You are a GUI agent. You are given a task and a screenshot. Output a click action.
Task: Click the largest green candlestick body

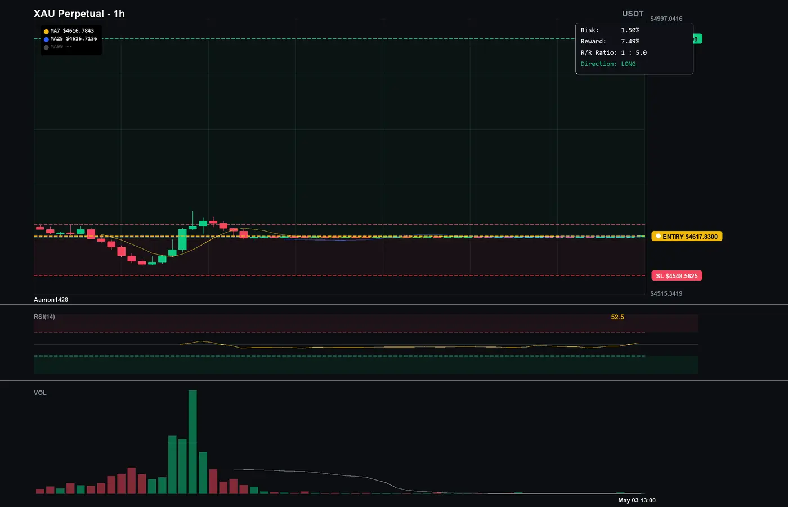[x=182, y=239]
